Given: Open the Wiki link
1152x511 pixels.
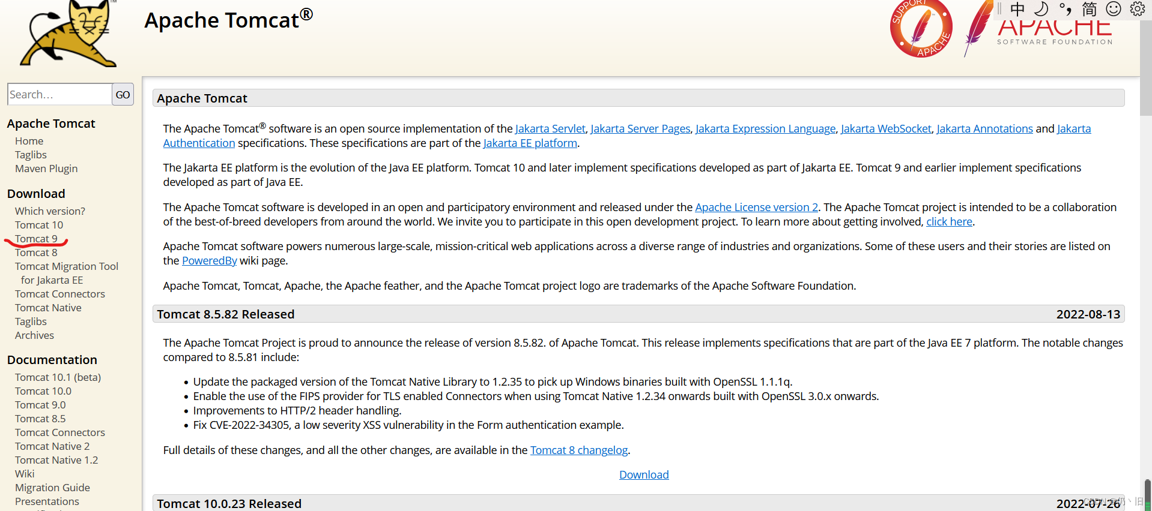Looking at the screenshot, I should click(25, 474).
